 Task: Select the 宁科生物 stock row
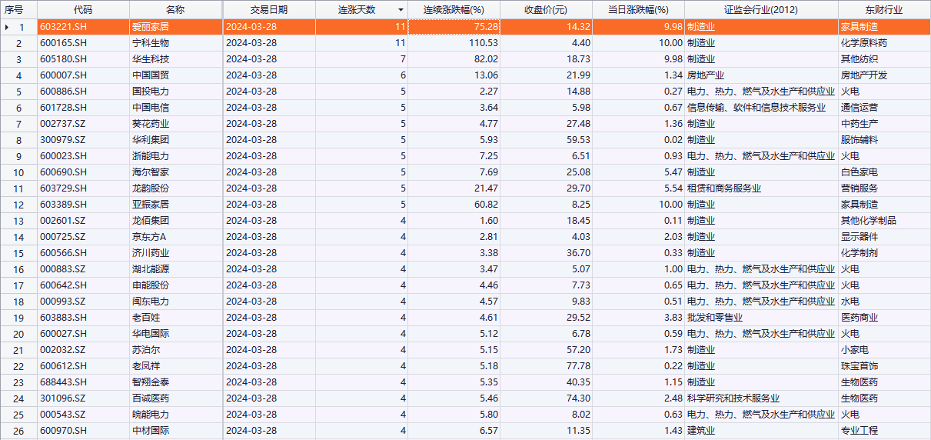click(151, 43)
